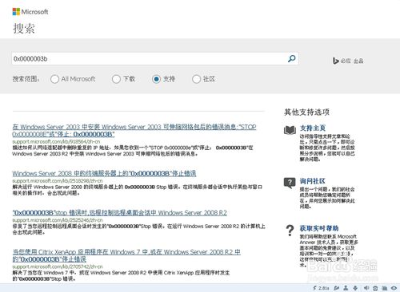Click the Microsoft logo
Viewport: 400px width, 292px height.
click(x=30, y=12)
